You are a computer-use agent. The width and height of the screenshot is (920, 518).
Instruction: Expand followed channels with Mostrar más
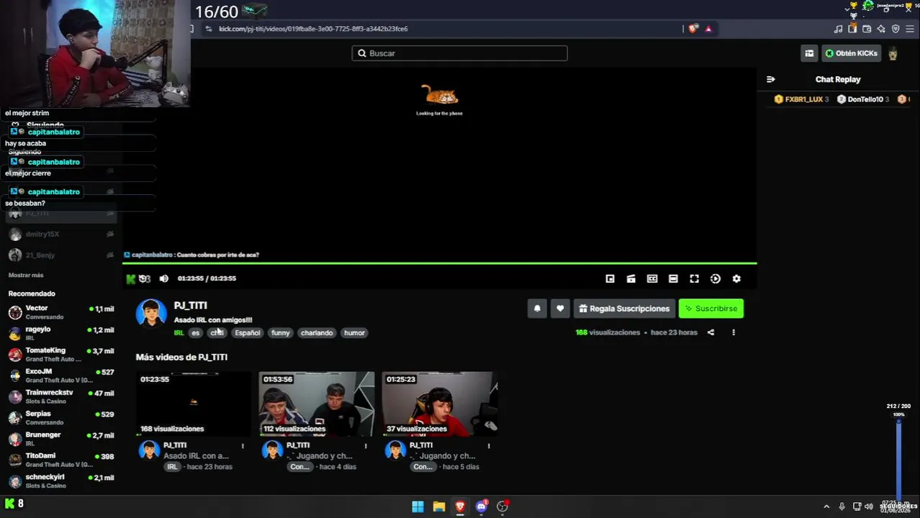pos(26,276)
